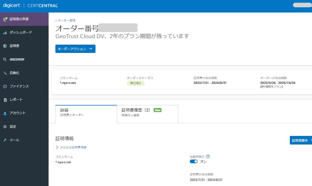The image size is (312, 186).
Task: Open ファイナンス in the sidebar
Action: 24,86
